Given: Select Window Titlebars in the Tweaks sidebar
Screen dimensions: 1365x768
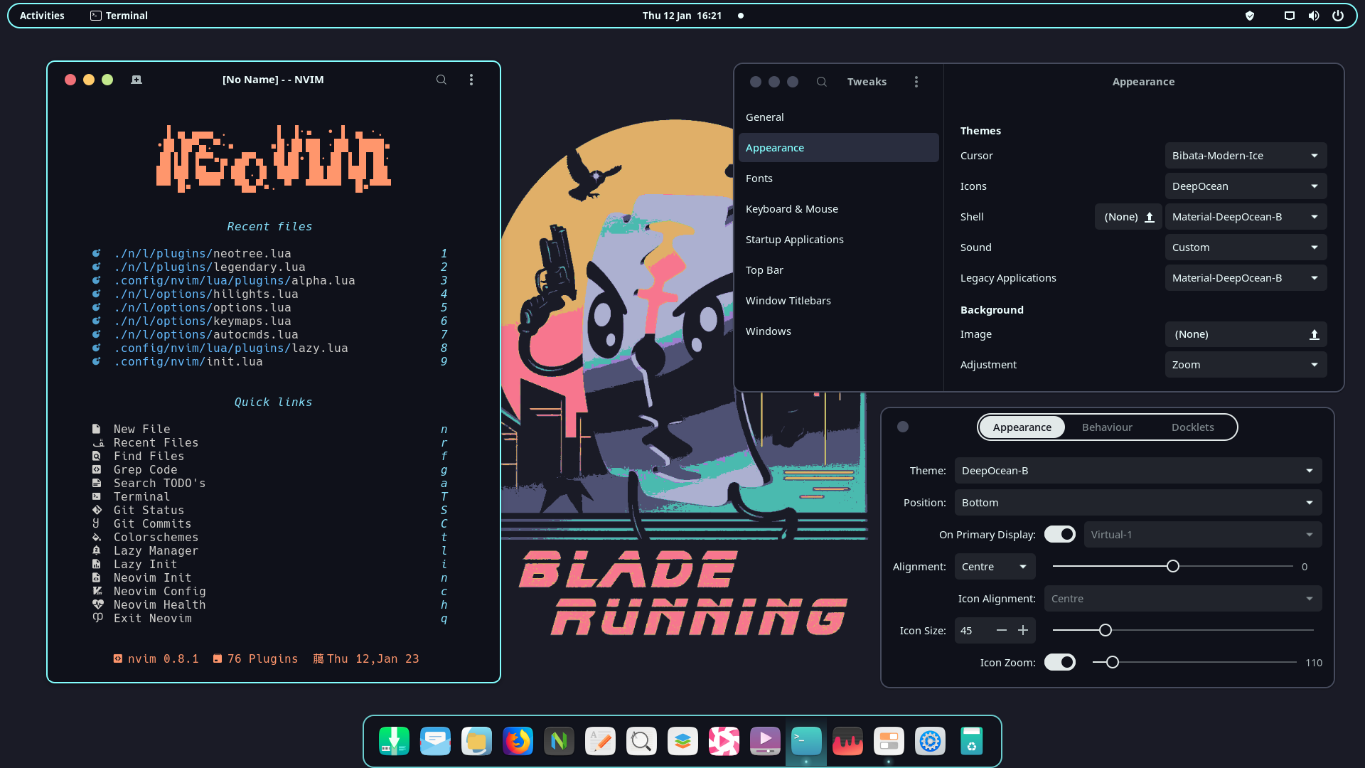Looking at the screenshot, I should coord(838,301).
